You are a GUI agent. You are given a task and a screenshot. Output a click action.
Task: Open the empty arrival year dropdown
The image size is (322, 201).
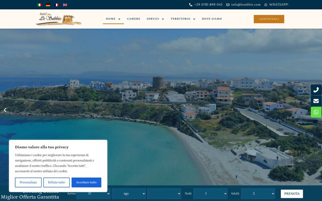pyautogui.click(x=164, y=193)
